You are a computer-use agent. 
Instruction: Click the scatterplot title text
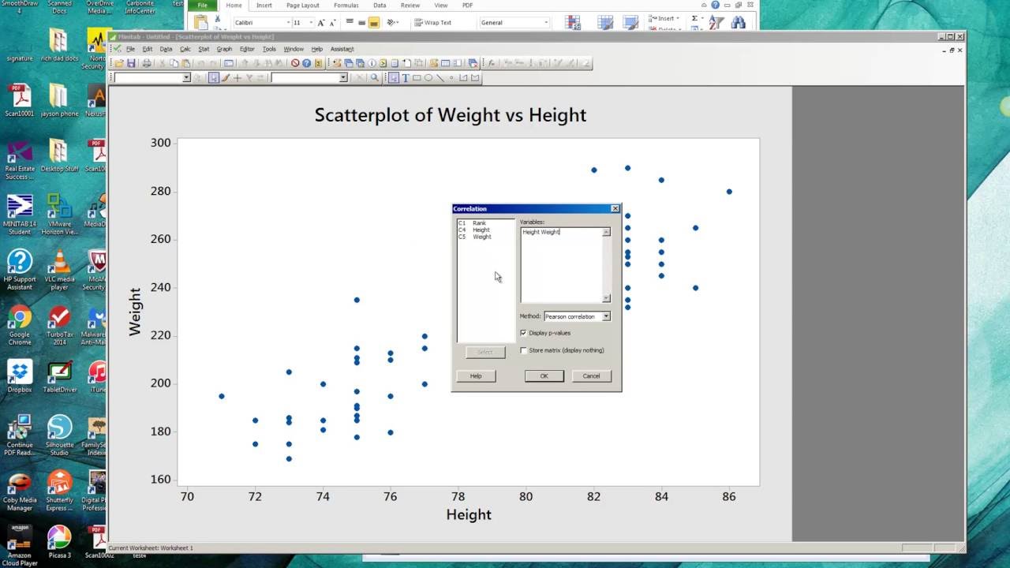click(x=451, y=115)
